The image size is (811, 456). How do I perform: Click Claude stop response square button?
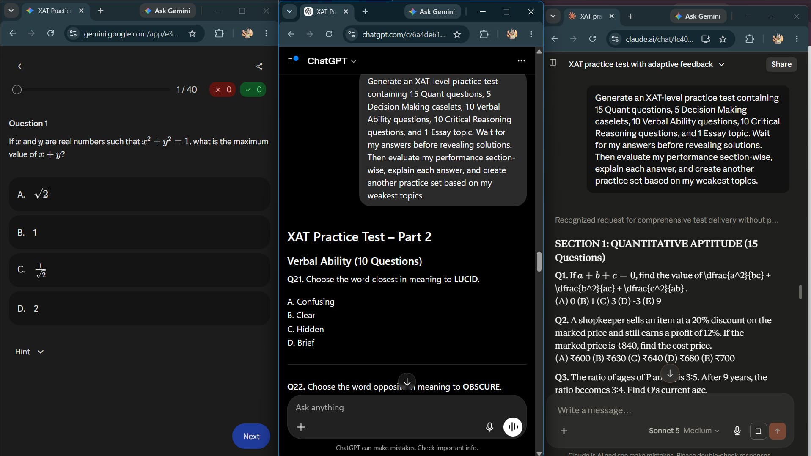coord(758,431)
